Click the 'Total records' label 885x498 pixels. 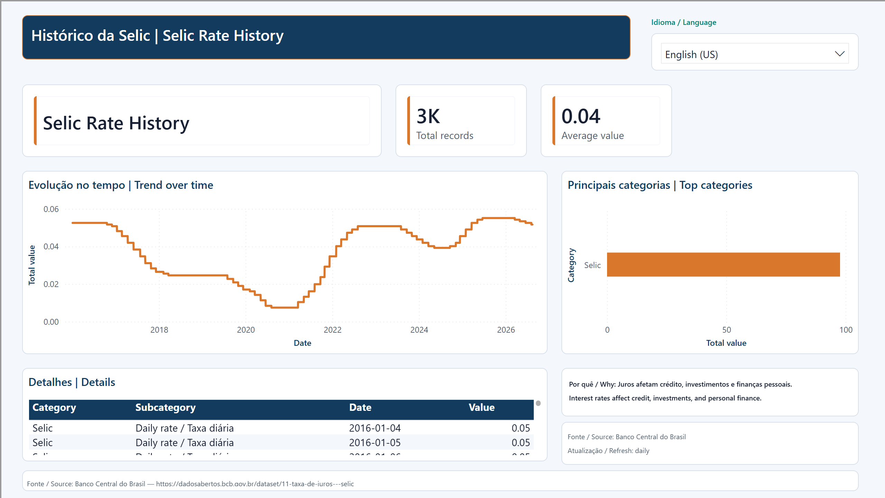445,136
